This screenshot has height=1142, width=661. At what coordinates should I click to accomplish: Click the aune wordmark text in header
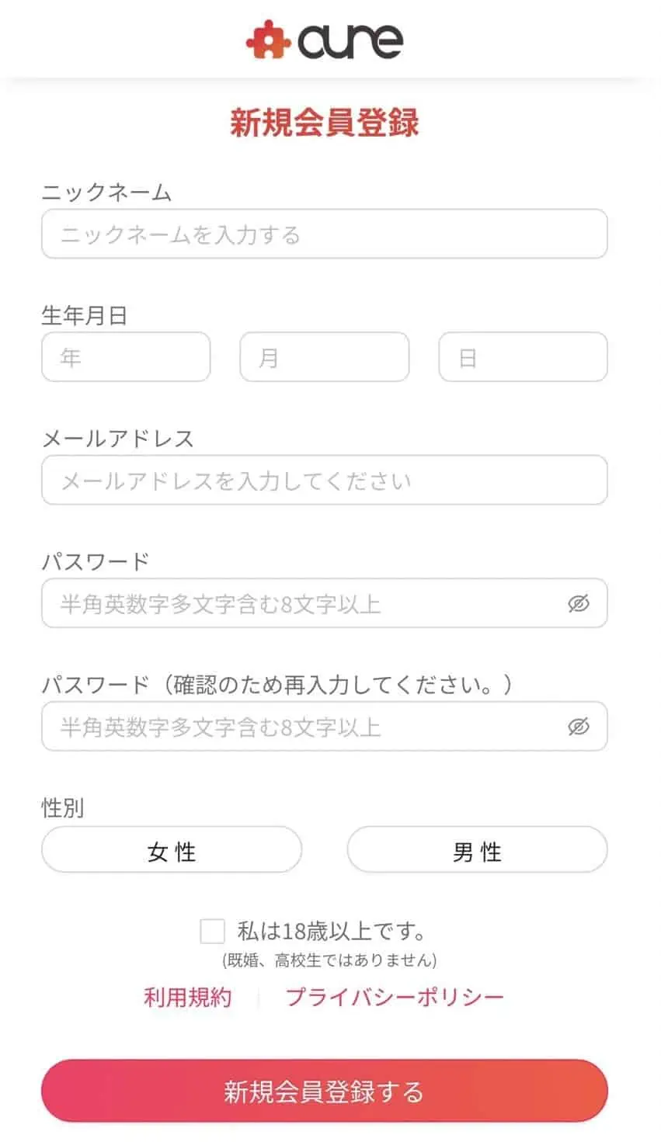350,41
